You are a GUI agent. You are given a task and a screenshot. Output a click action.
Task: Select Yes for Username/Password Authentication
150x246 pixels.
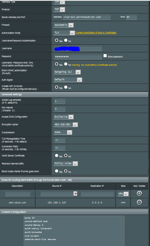[56, 40]
